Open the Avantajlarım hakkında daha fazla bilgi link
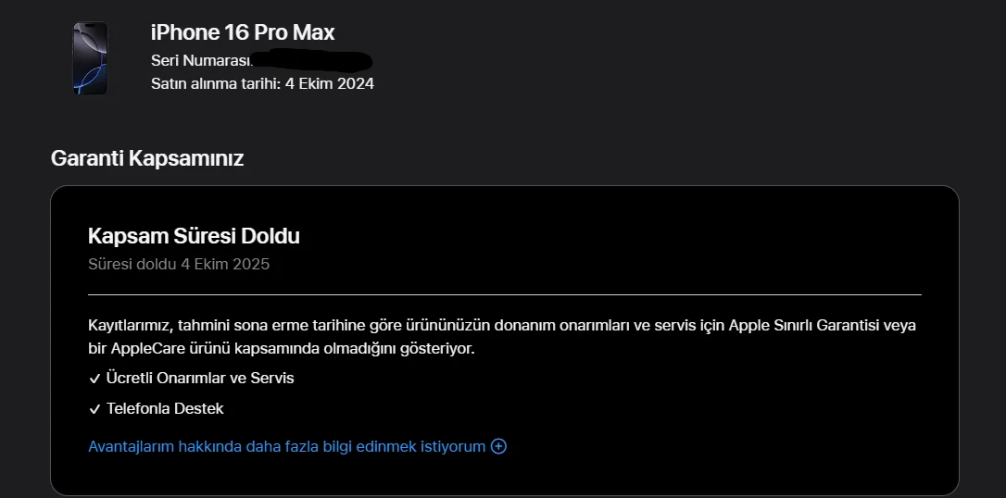This screenshot has height=498, width=1006. pos(286,447)
